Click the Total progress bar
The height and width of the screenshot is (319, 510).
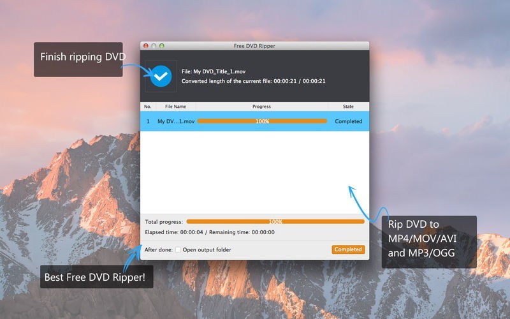tap(275, 221)
